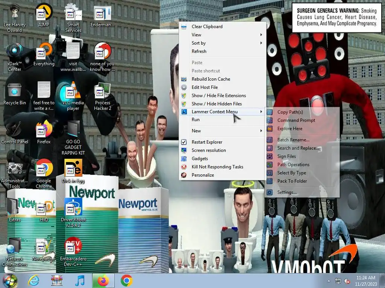Select Copy Path(s) in the submenu
This screenshot has height=288, width=385.
(302, 112)
